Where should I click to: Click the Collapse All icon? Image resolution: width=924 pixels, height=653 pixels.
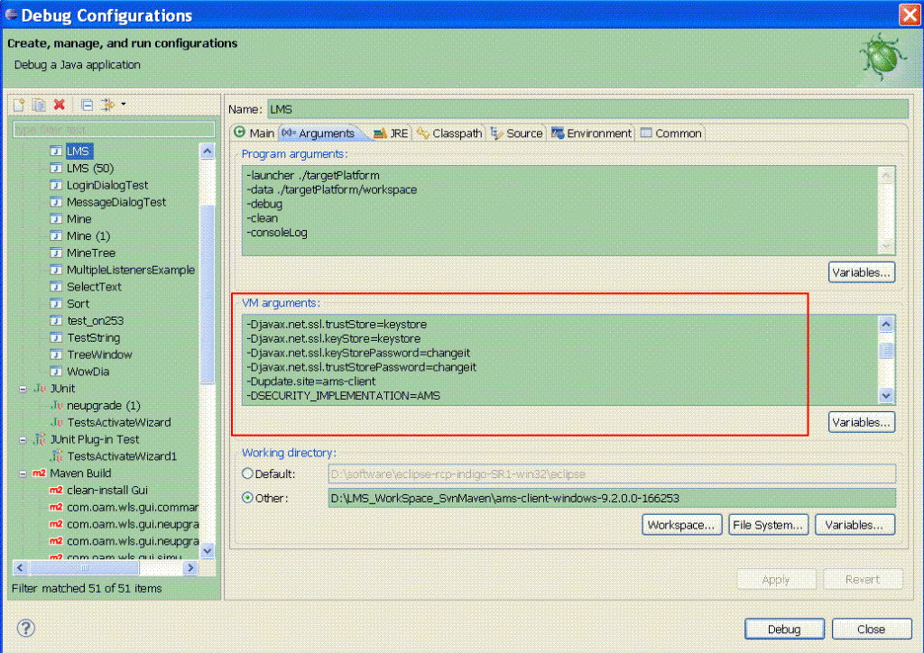click(88, 105)
